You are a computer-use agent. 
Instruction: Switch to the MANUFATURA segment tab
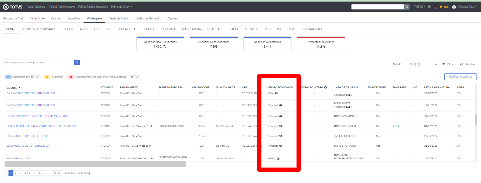tap(191, 29)
